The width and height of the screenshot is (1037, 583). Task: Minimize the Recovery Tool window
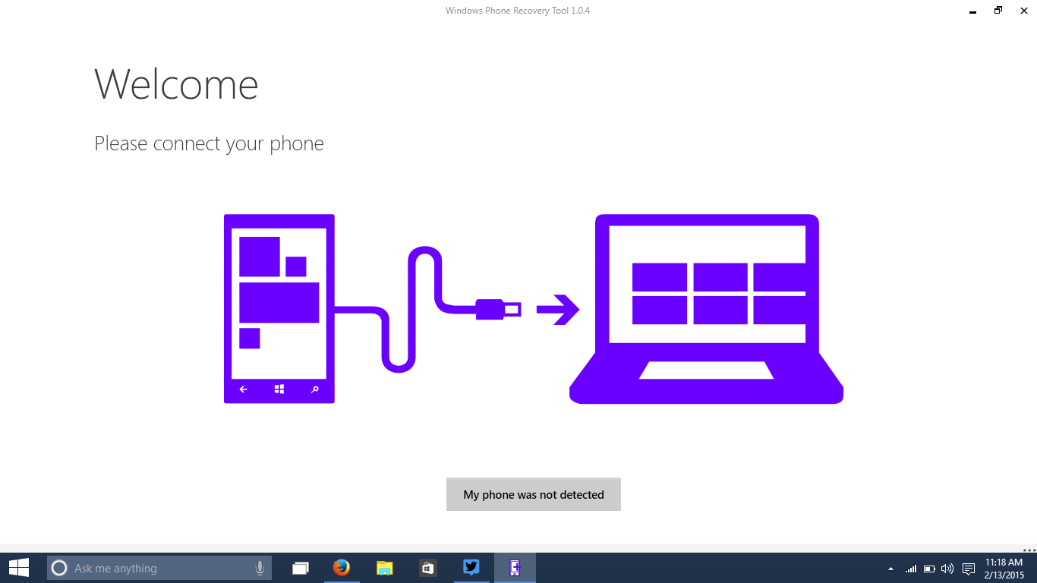click(972, 11)
